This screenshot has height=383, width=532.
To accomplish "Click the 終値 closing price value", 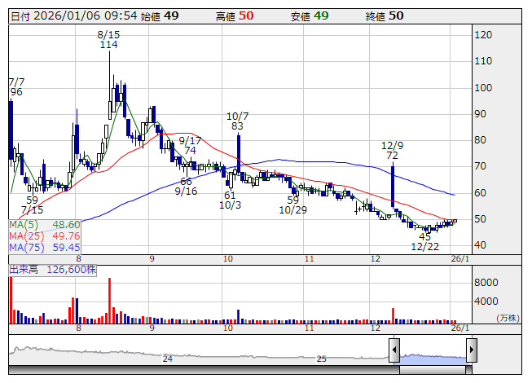I will click(x=395, y=15).
